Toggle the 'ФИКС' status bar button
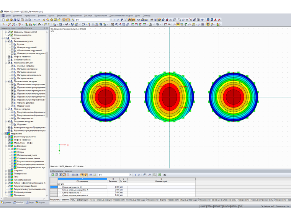Screen dimensions: 291x218 click(203, 206)
